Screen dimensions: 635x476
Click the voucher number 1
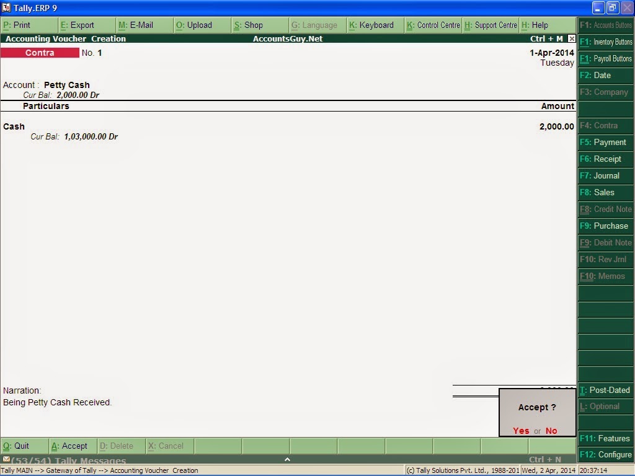100,53
